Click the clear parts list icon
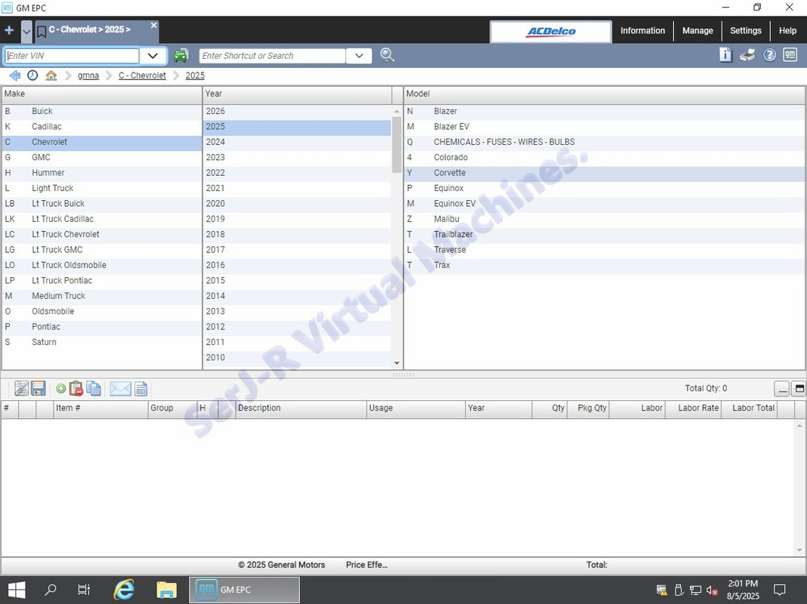The width and height of the screenshot is (807, 604). pos(21,389)
